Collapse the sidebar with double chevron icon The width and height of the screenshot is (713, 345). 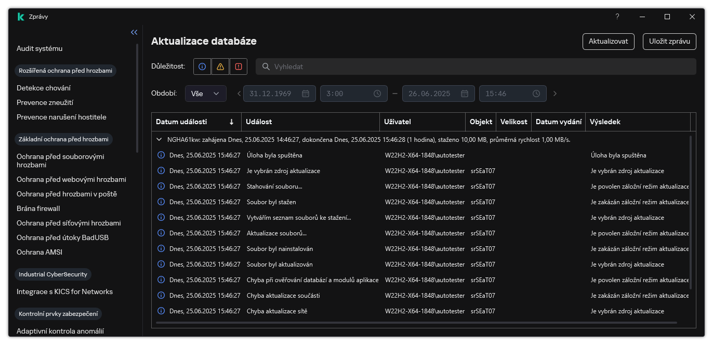[x=134, y=32]
